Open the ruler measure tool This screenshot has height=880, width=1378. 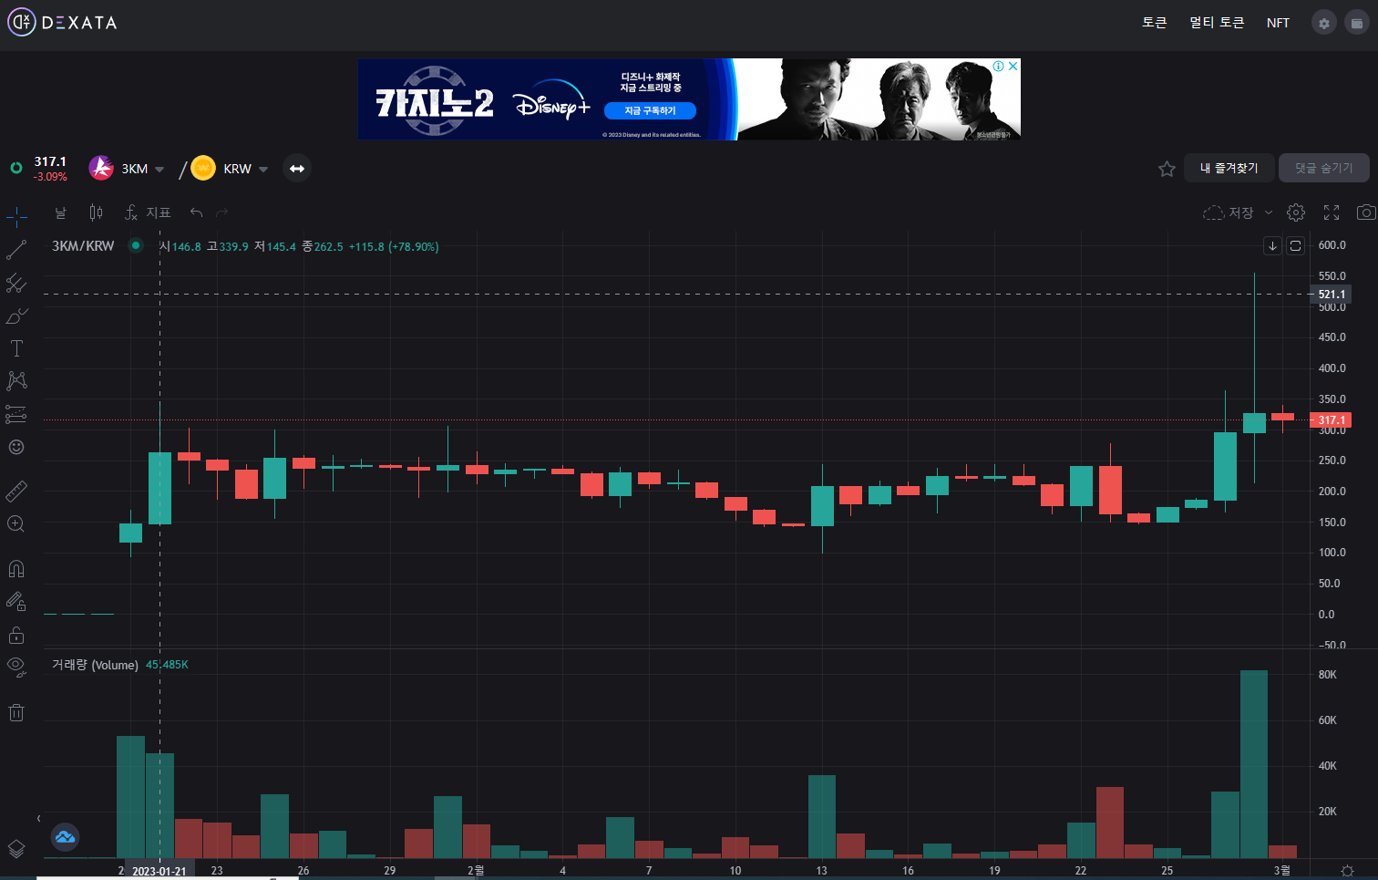(x=16, y=492)
